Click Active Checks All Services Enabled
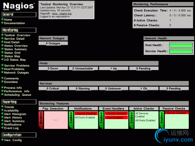 (x=142, y=115)
